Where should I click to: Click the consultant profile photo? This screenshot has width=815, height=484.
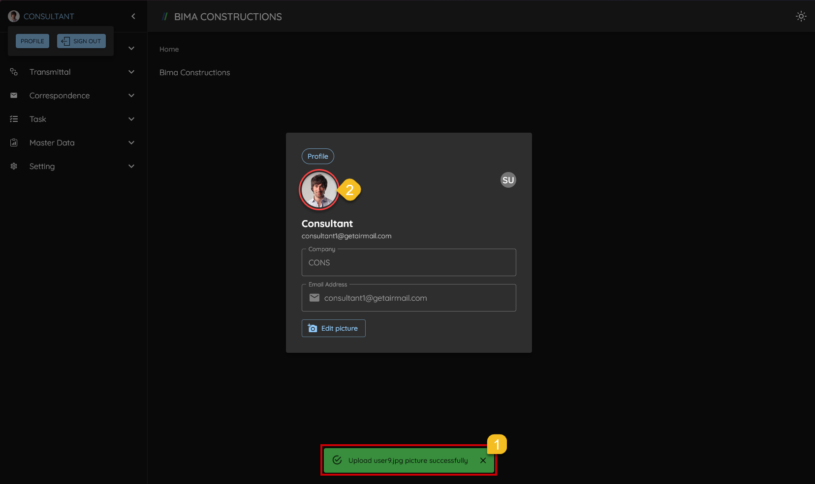click(319, 190)
